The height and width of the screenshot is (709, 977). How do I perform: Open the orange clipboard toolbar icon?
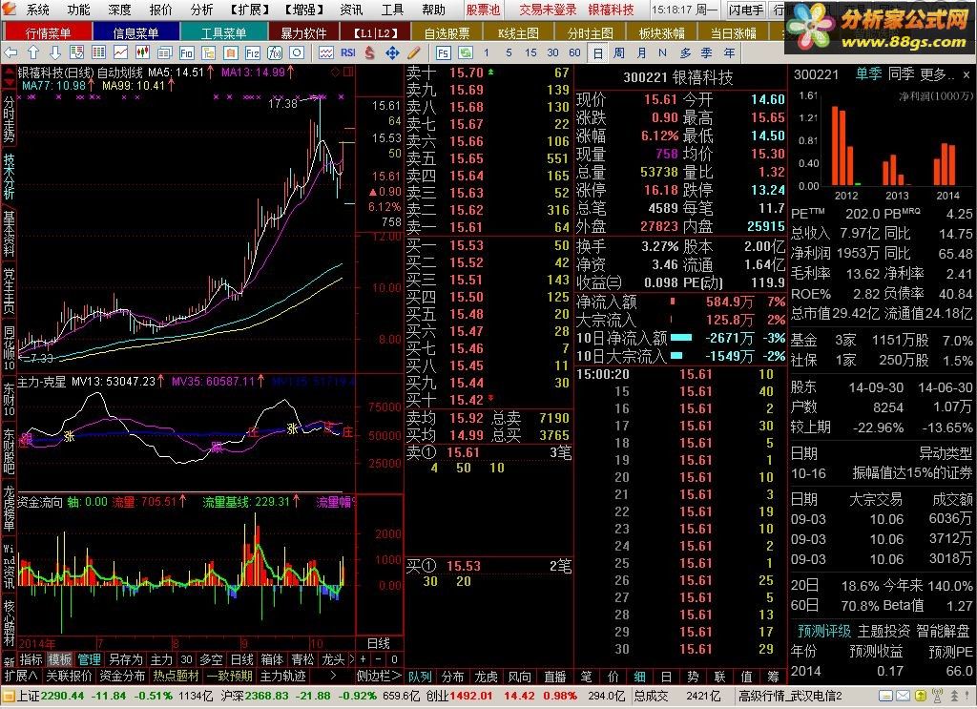coord(230,52)
